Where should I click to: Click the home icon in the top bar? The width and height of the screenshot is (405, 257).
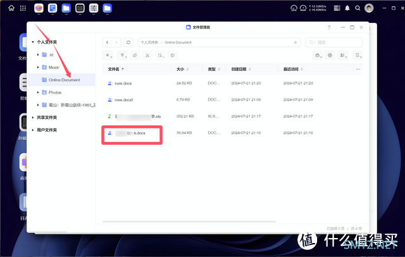[x=11, y=8]
